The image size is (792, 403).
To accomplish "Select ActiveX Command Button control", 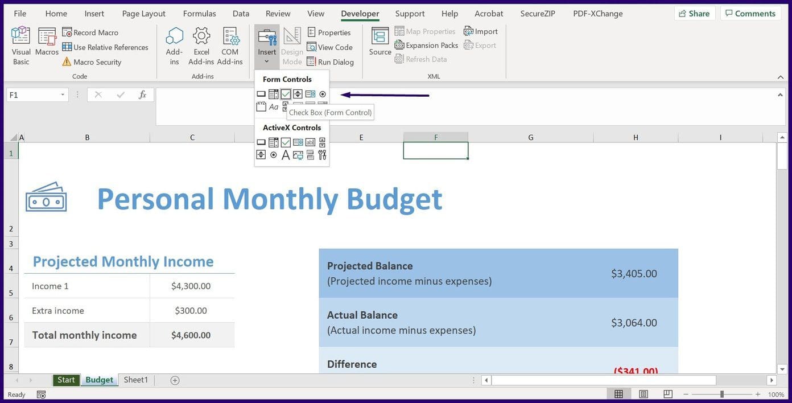I will 261,142.
